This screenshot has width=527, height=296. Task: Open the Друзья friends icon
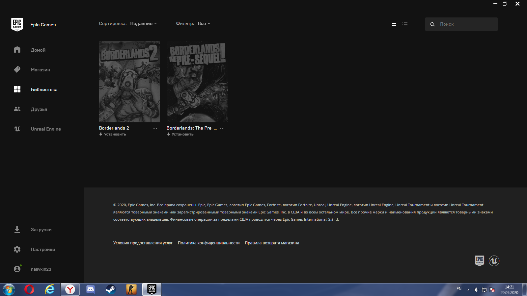pyautogui.click(x=17, y=109)
